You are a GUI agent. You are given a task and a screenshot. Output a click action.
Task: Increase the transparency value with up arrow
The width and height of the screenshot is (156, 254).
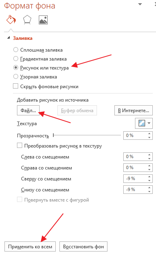150,134
